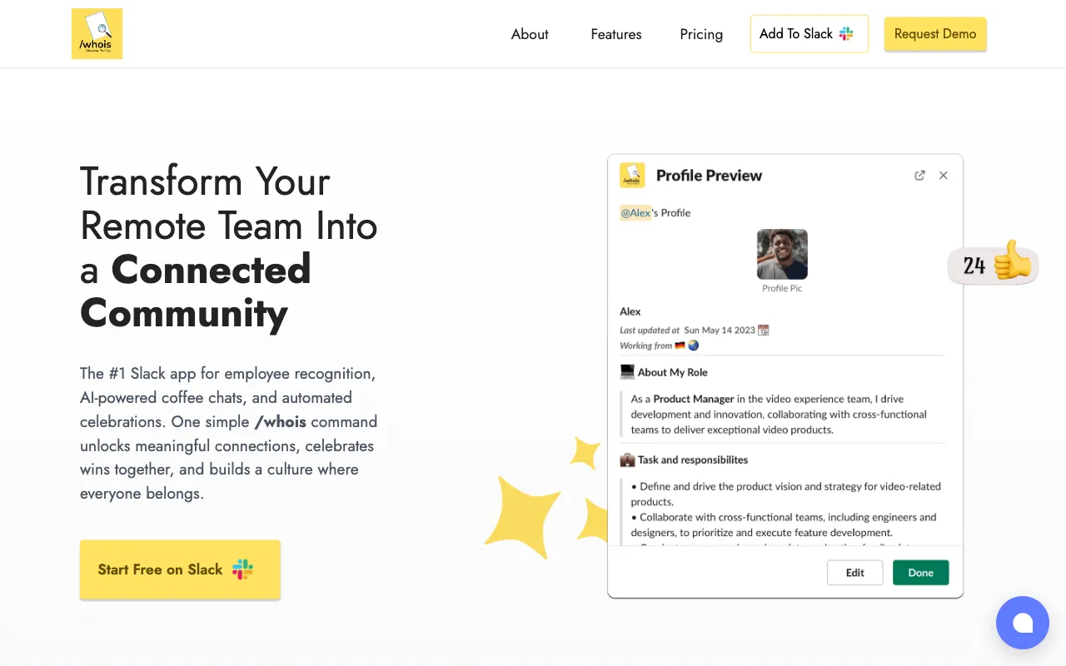Click the 'Profile Pic' caption
1066x666 pixels.
point(782,288)
